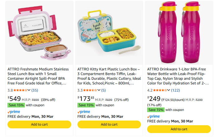Viewport: 214px width, 138px height.
Task: Open prime logo on steel lunch box
Action: pyautogui.click(x=13, y=112)
